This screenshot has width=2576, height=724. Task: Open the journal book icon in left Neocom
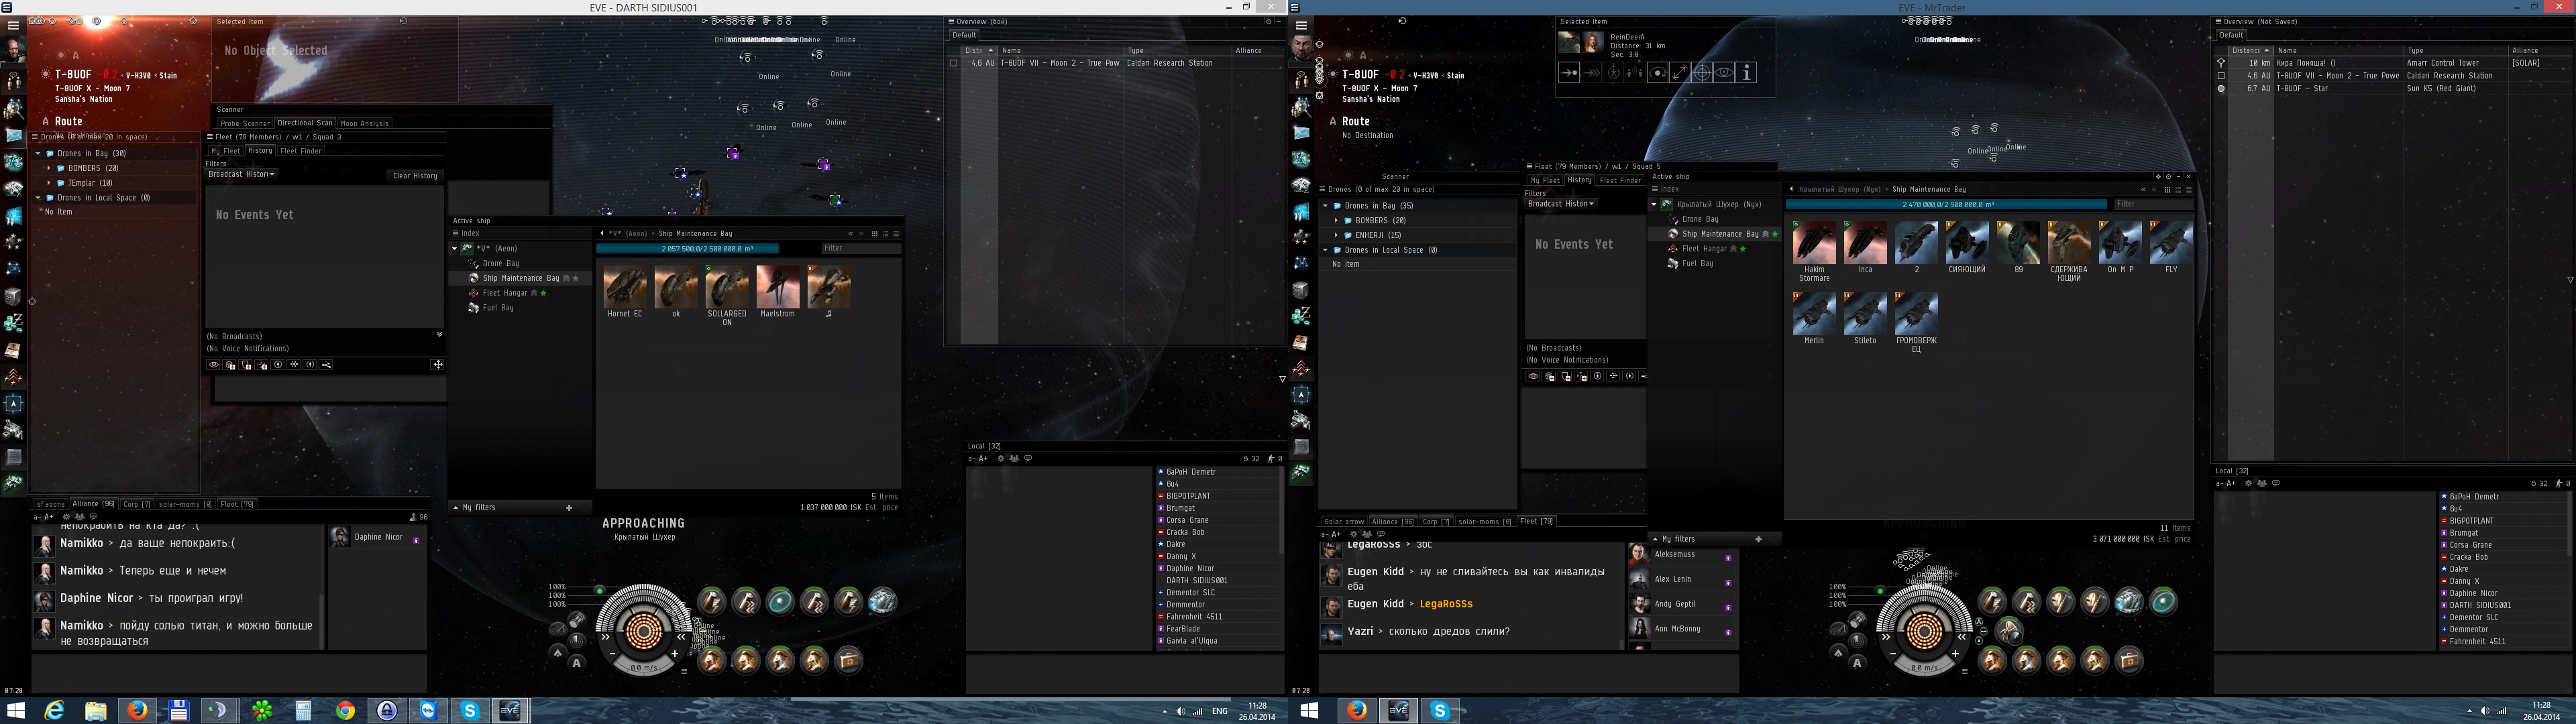(14, 350)
